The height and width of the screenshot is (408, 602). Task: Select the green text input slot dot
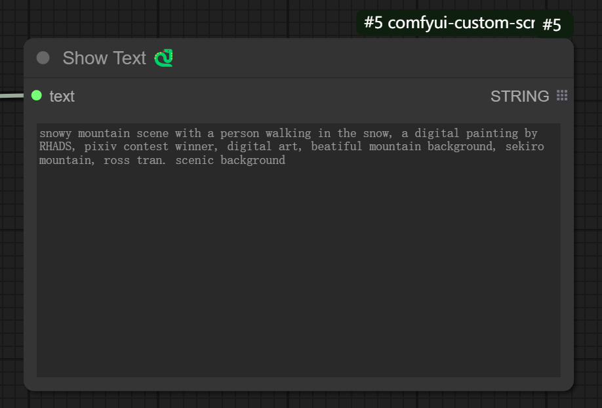coord(37,95)
